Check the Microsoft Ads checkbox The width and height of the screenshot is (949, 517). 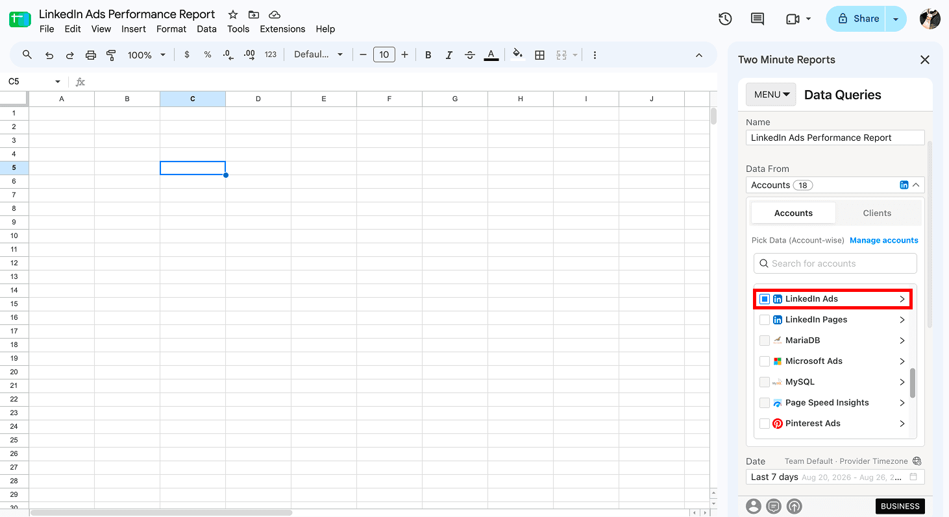tap(765, 361)
